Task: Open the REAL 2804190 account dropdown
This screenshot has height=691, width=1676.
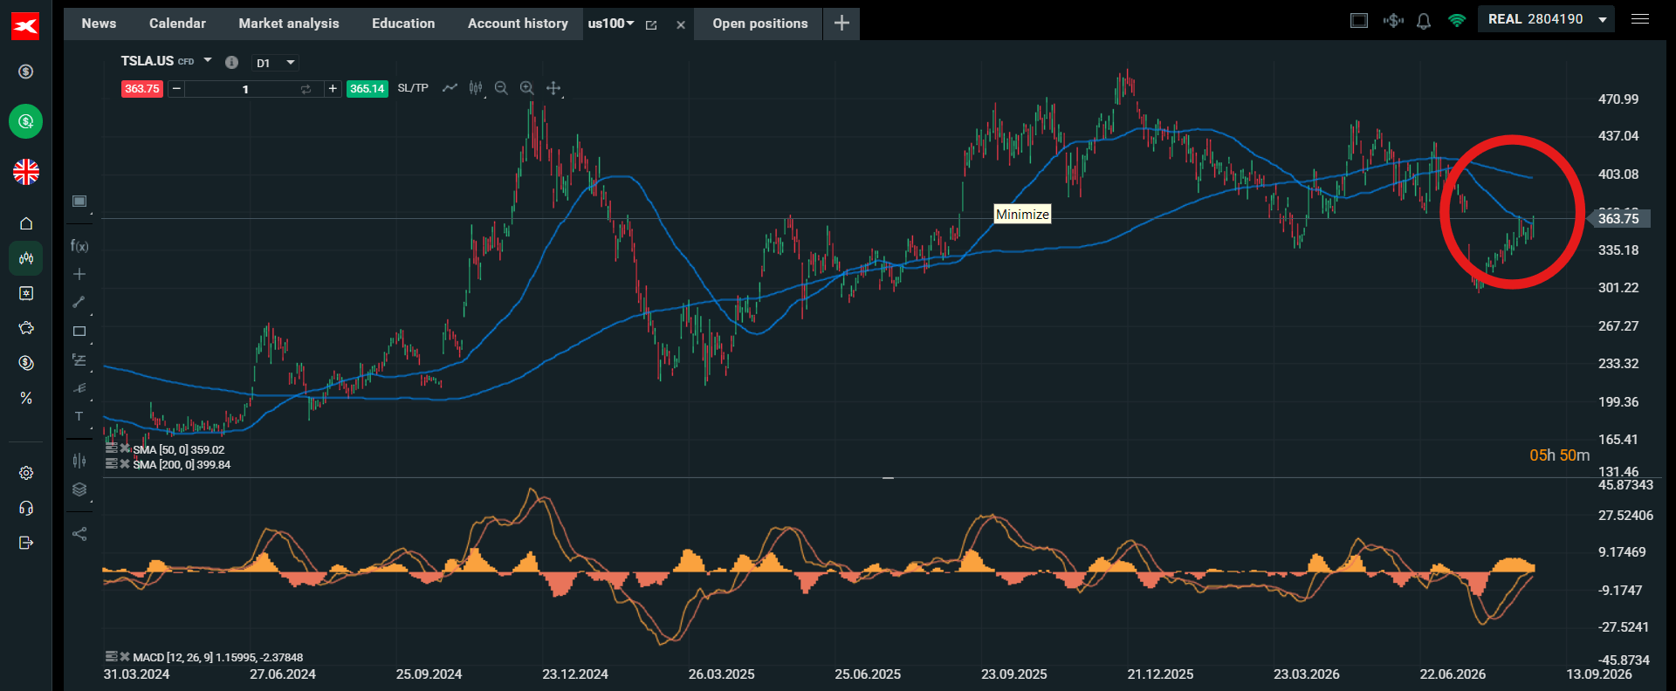Action: (x=1546, y=19)
